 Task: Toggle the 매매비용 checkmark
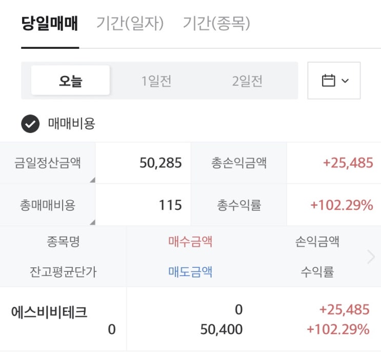[30, 124]
